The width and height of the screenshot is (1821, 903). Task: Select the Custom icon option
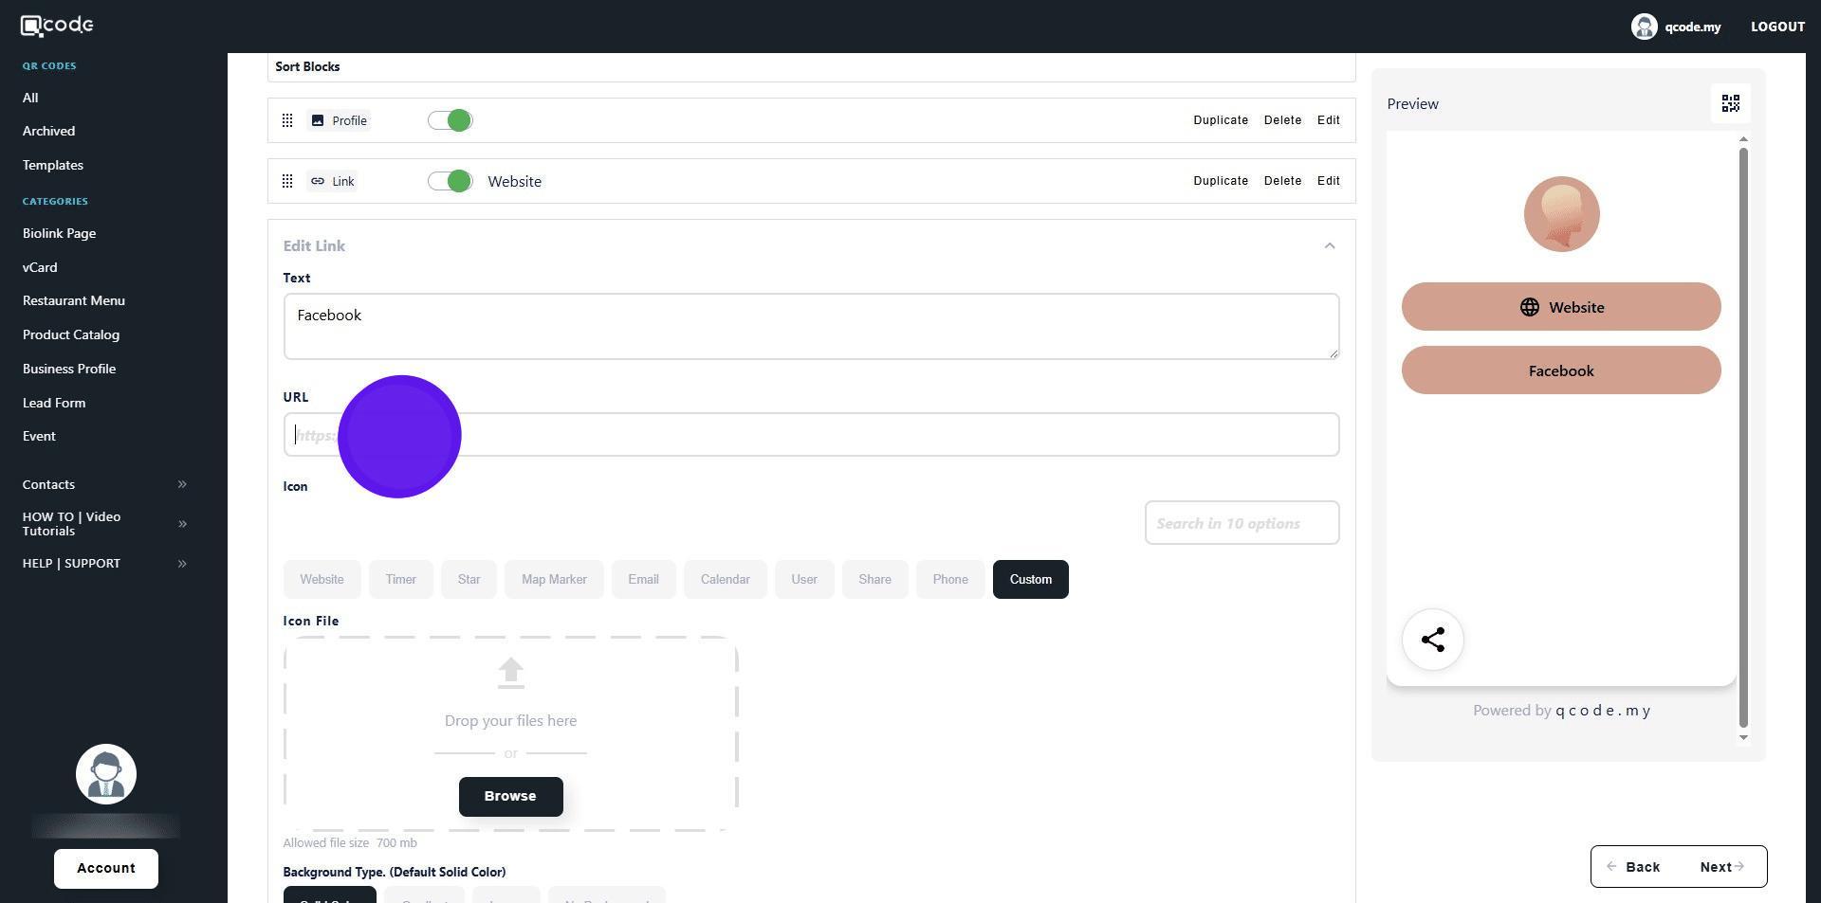[x=1030, y=580]
